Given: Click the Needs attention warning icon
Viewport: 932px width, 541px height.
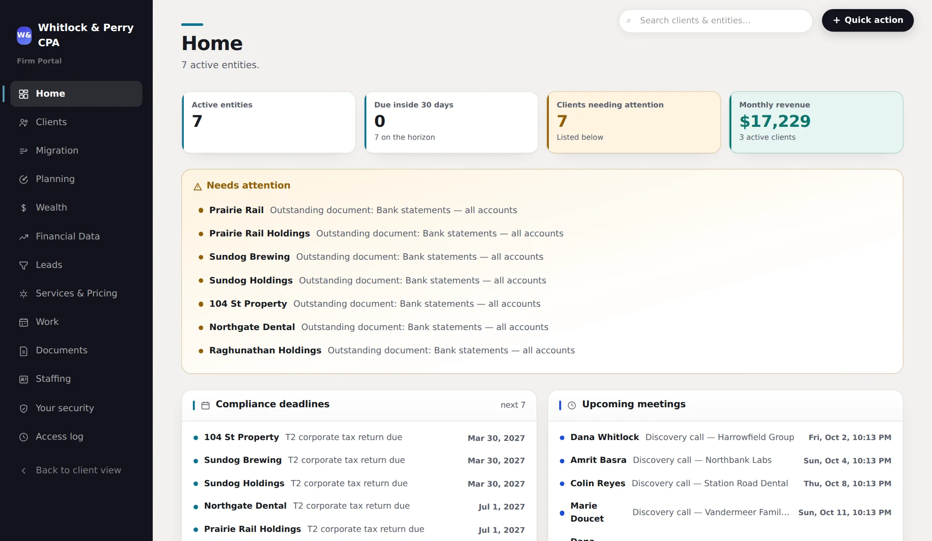Looking at the screenshot, I should (198, 186).
